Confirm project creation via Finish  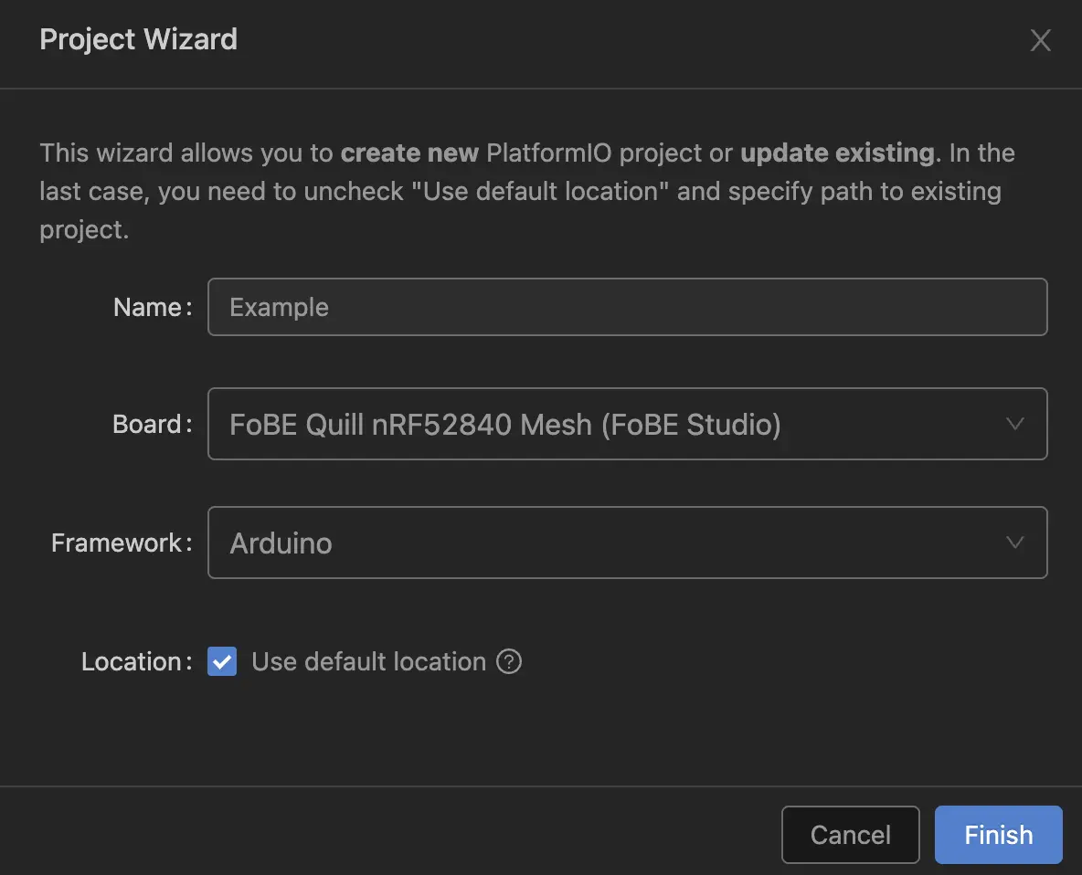[x=998, y=834]
